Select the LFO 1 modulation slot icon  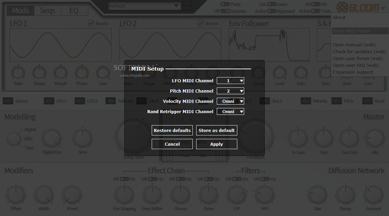49,101
